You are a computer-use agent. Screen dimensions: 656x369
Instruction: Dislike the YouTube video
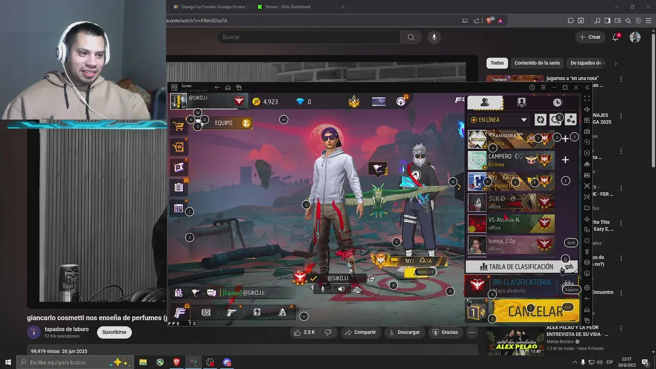tap(328, 332)
